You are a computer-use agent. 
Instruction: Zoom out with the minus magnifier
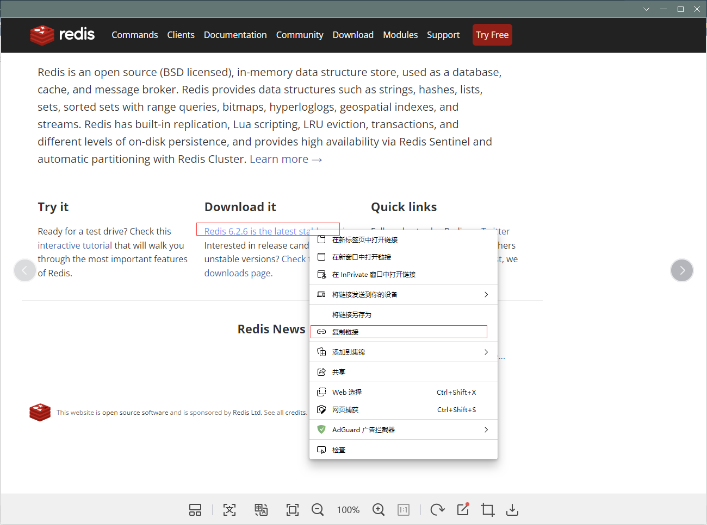(318, 510)
